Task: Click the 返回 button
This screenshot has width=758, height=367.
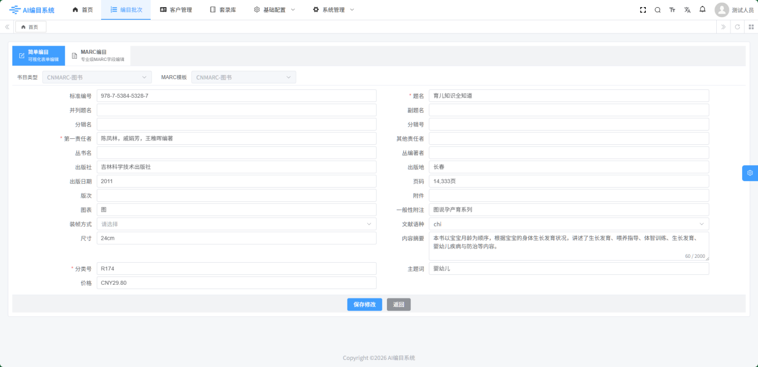Action: pos(399,304)
